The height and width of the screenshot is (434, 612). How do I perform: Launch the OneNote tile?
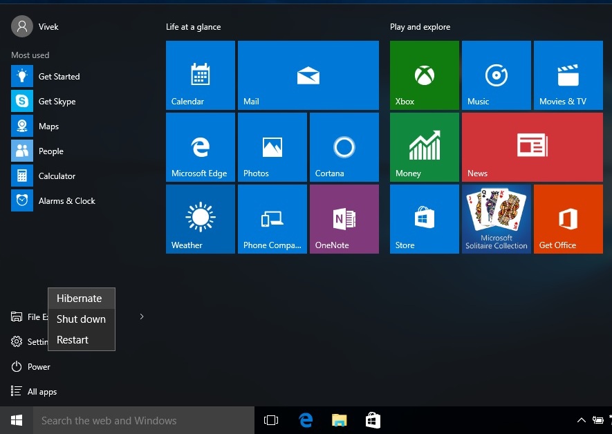(344, 219)
